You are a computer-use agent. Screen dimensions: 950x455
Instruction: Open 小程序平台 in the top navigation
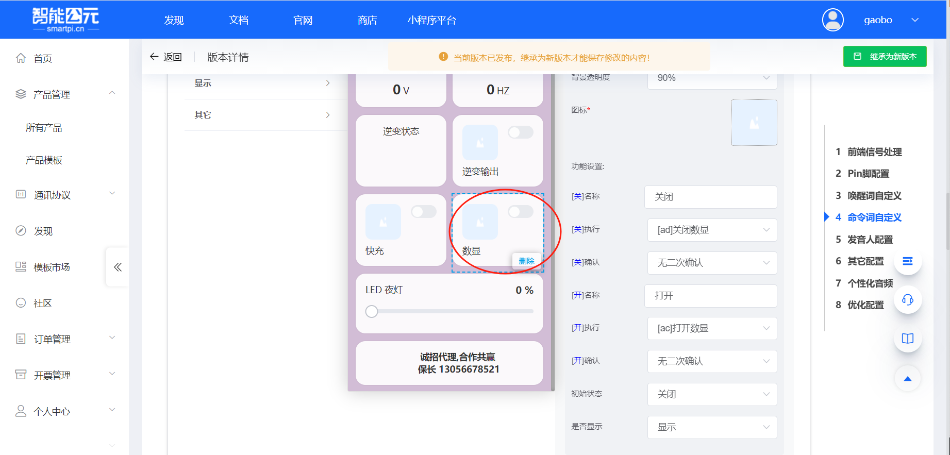[x=432, y=20]
